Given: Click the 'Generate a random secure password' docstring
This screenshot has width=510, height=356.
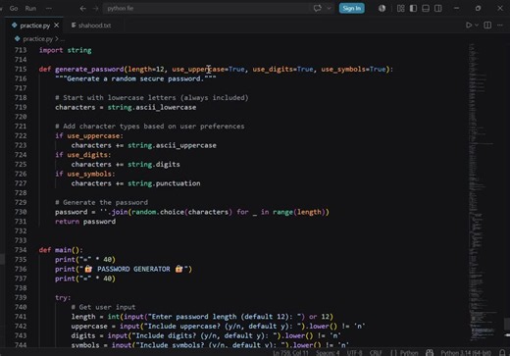Looking at the screenshot, I should point(135,78).
